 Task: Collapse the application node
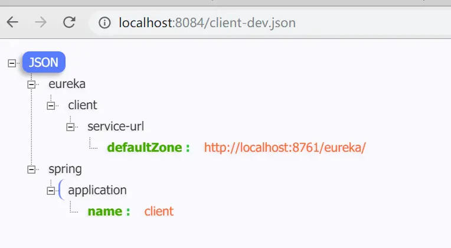coord(51,191)
